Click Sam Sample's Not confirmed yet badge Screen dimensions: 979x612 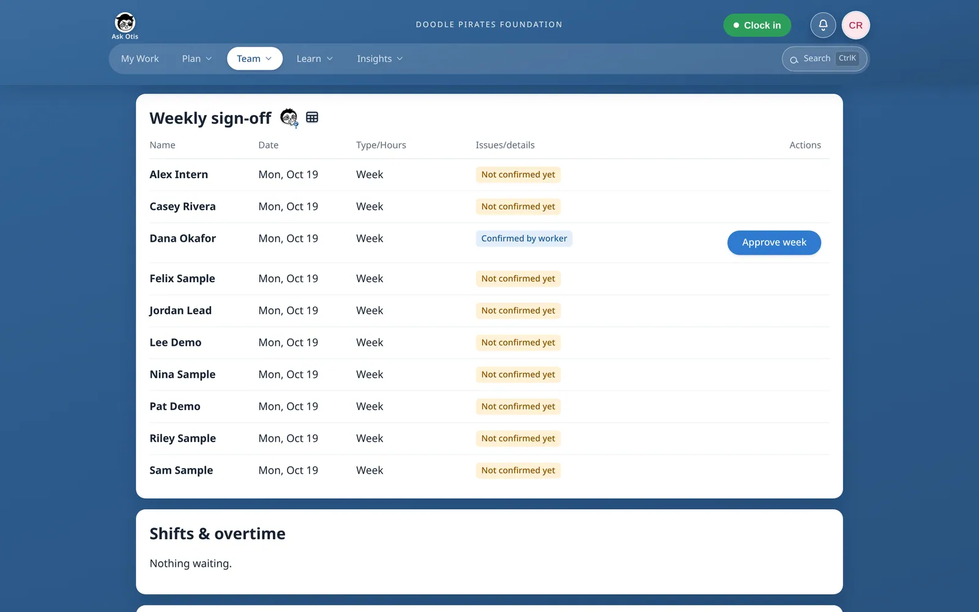click(x=518, y=470)
